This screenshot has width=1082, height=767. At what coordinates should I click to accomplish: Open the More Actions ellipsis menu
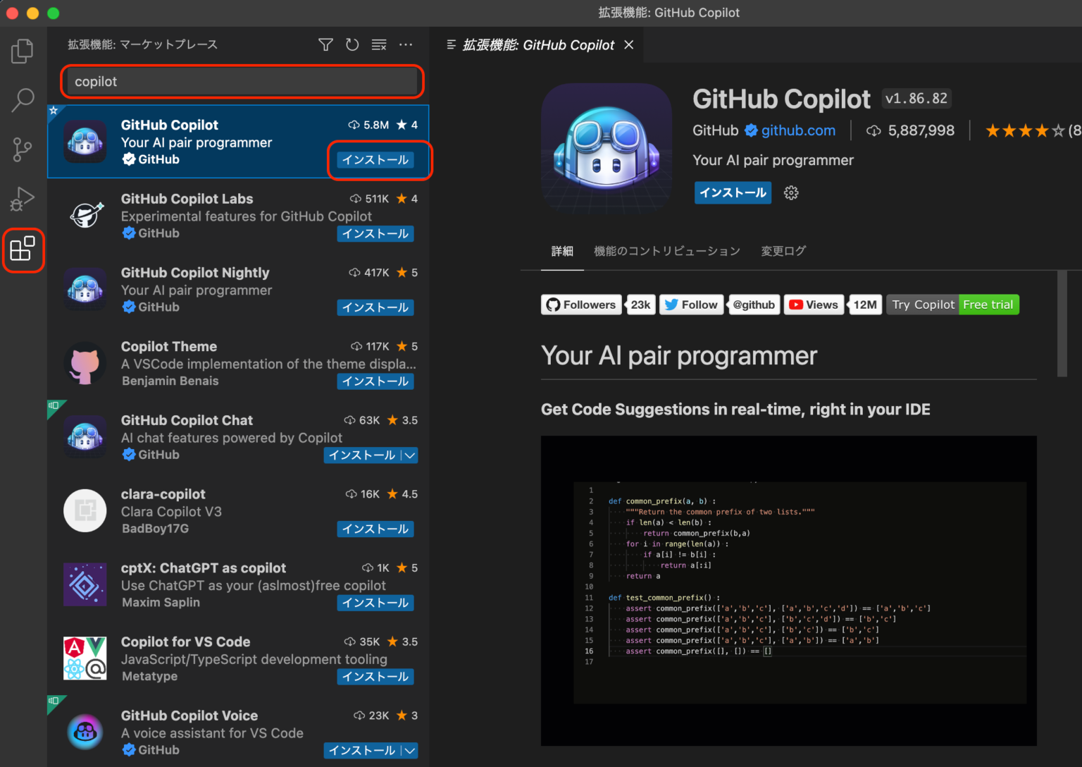coord(406,44)
